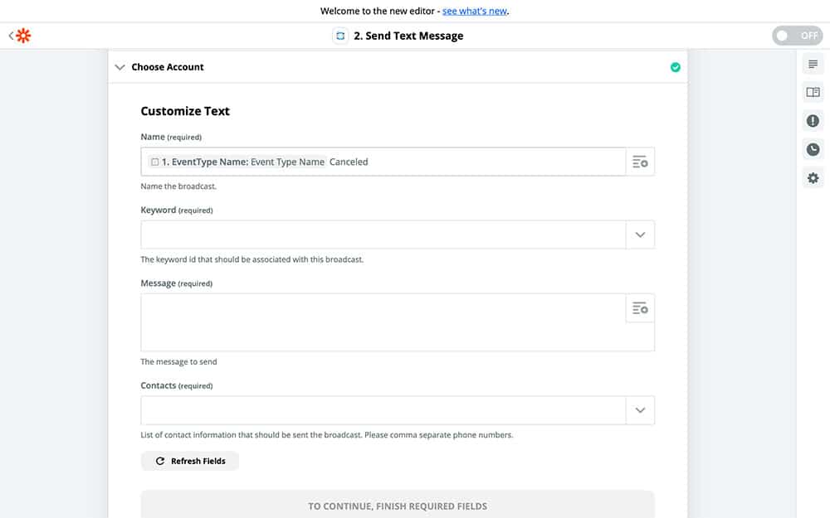Click the app icon beside step title
Image resolution: width=830 pixels, height=518 pixels.
point(339,36)
